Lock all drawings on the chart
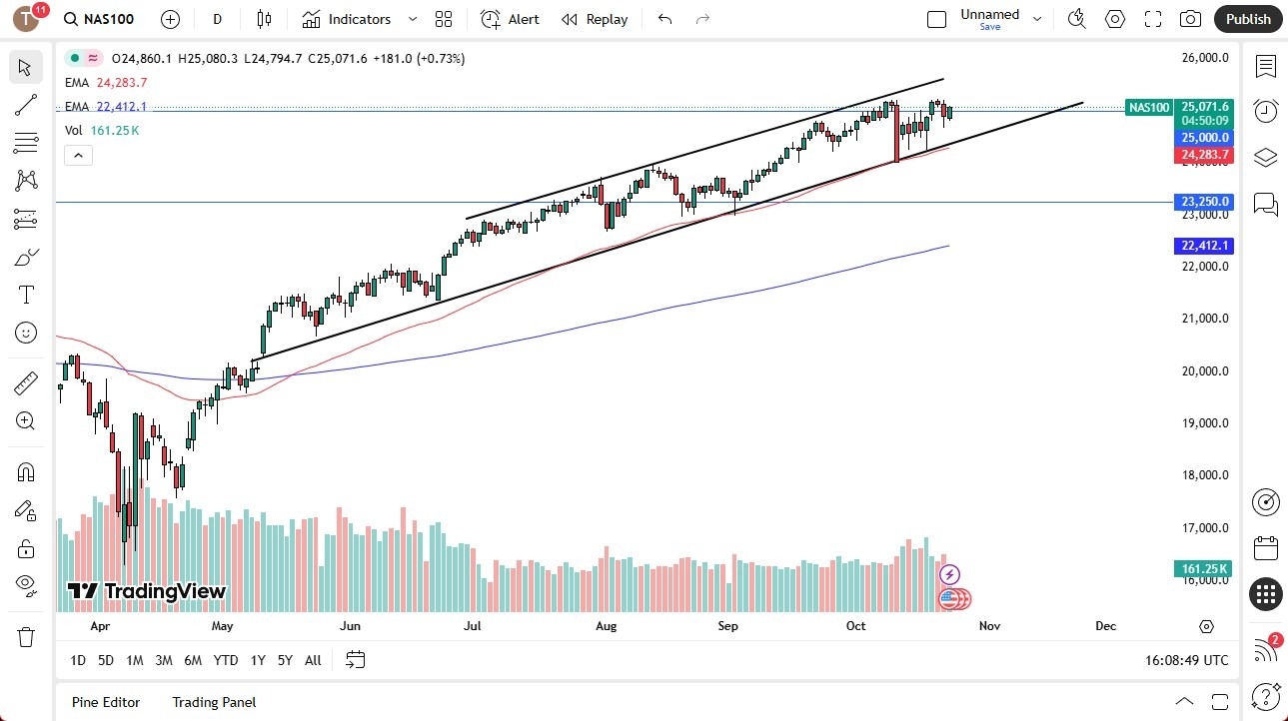Viewport: 1288px width, 721px height. coord(25,548)
